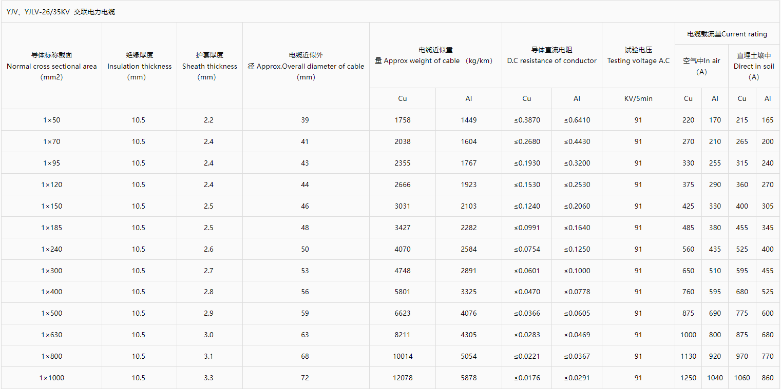Select the Approx weight of cable header
The height and width of the screenshot is (389, 781).
pyautogui.click(x=435, y=55)
